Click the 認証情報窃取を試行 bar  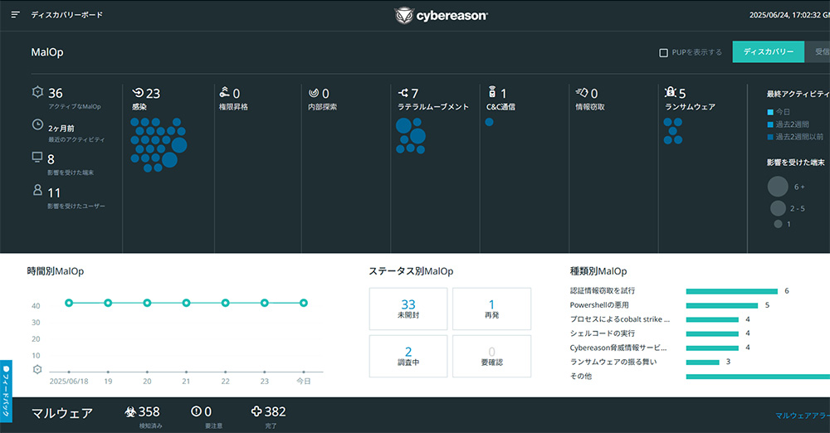(731, 291)
